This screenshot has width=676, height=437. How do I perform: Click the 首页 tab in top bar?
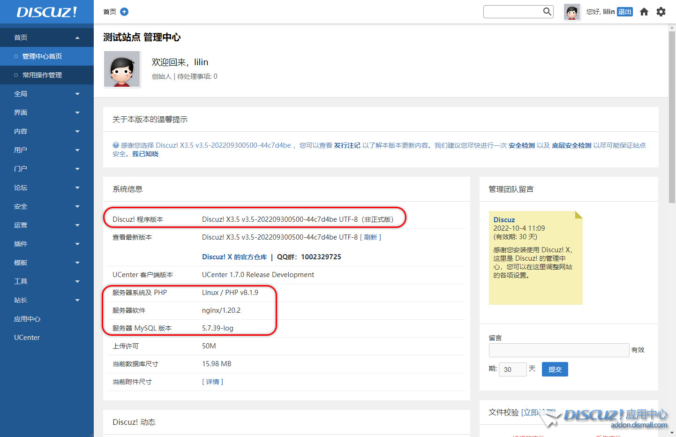(110, 12)
